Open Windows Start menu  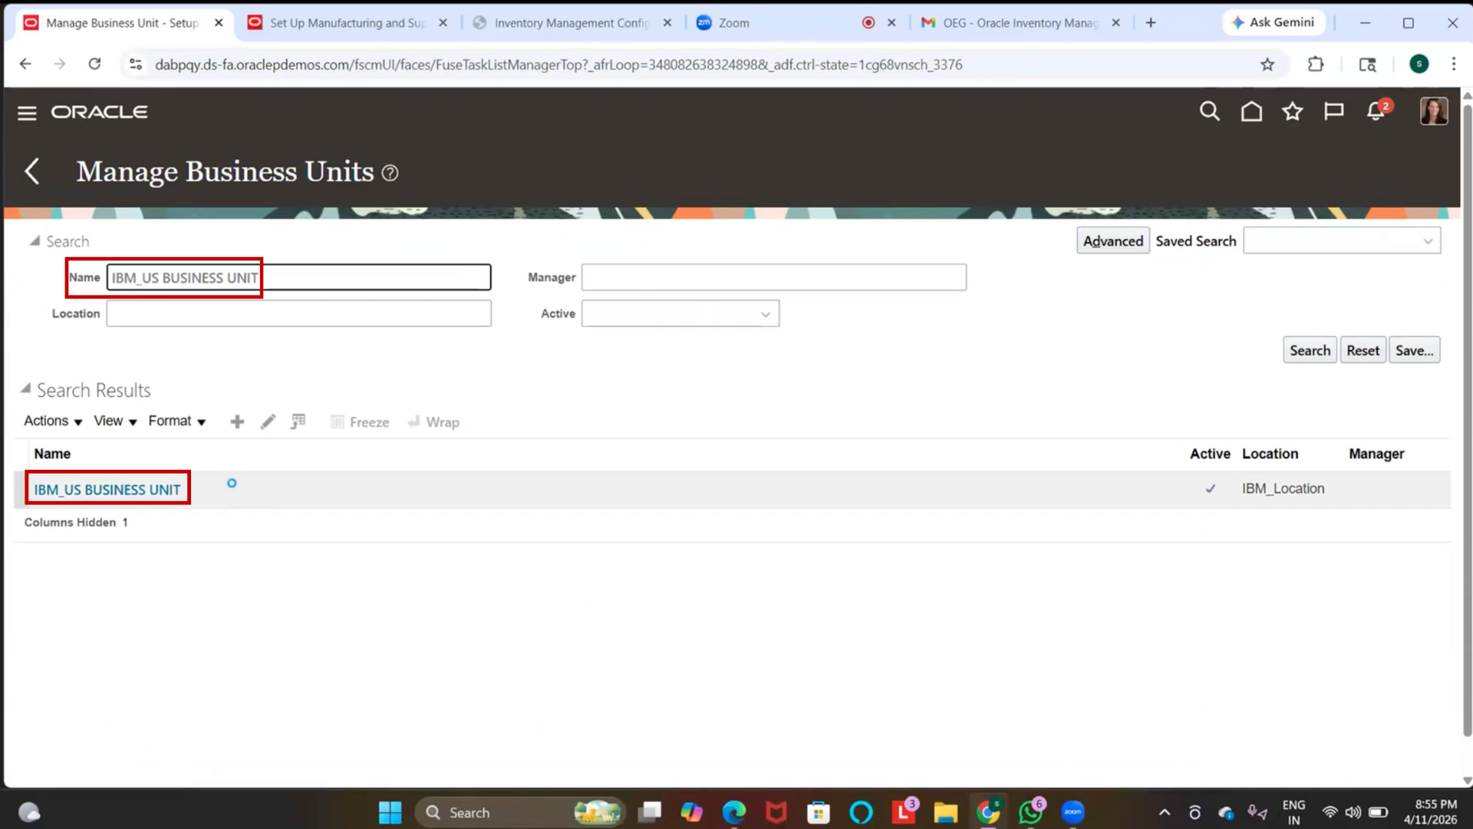click(x=390, y=812)
